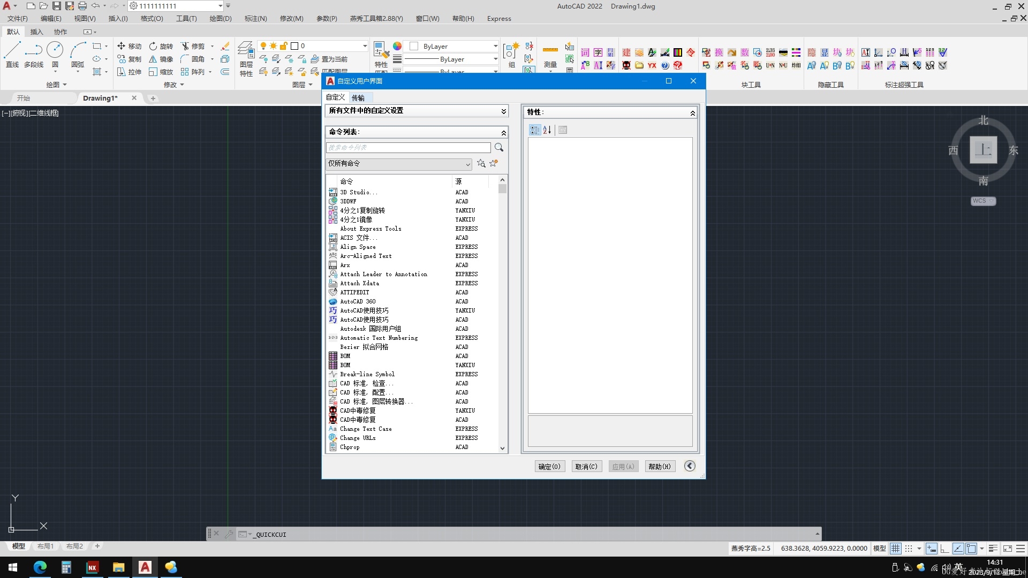Click the 缩放 (Scale) tool
1028x578 pixels.
click(x=161, y=72)
